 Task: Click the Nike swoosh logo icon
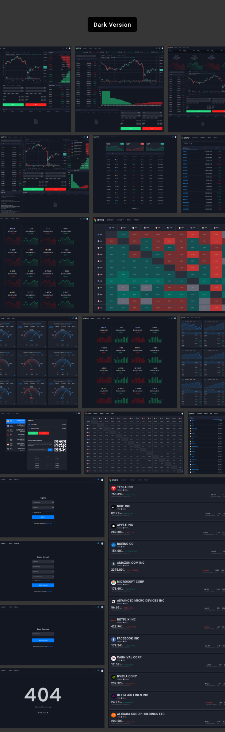tap(114, 507)
